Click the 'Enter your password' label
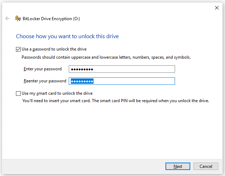Viewport: 225px width, 176px height. pyautogui.click(x=43, y=69)
